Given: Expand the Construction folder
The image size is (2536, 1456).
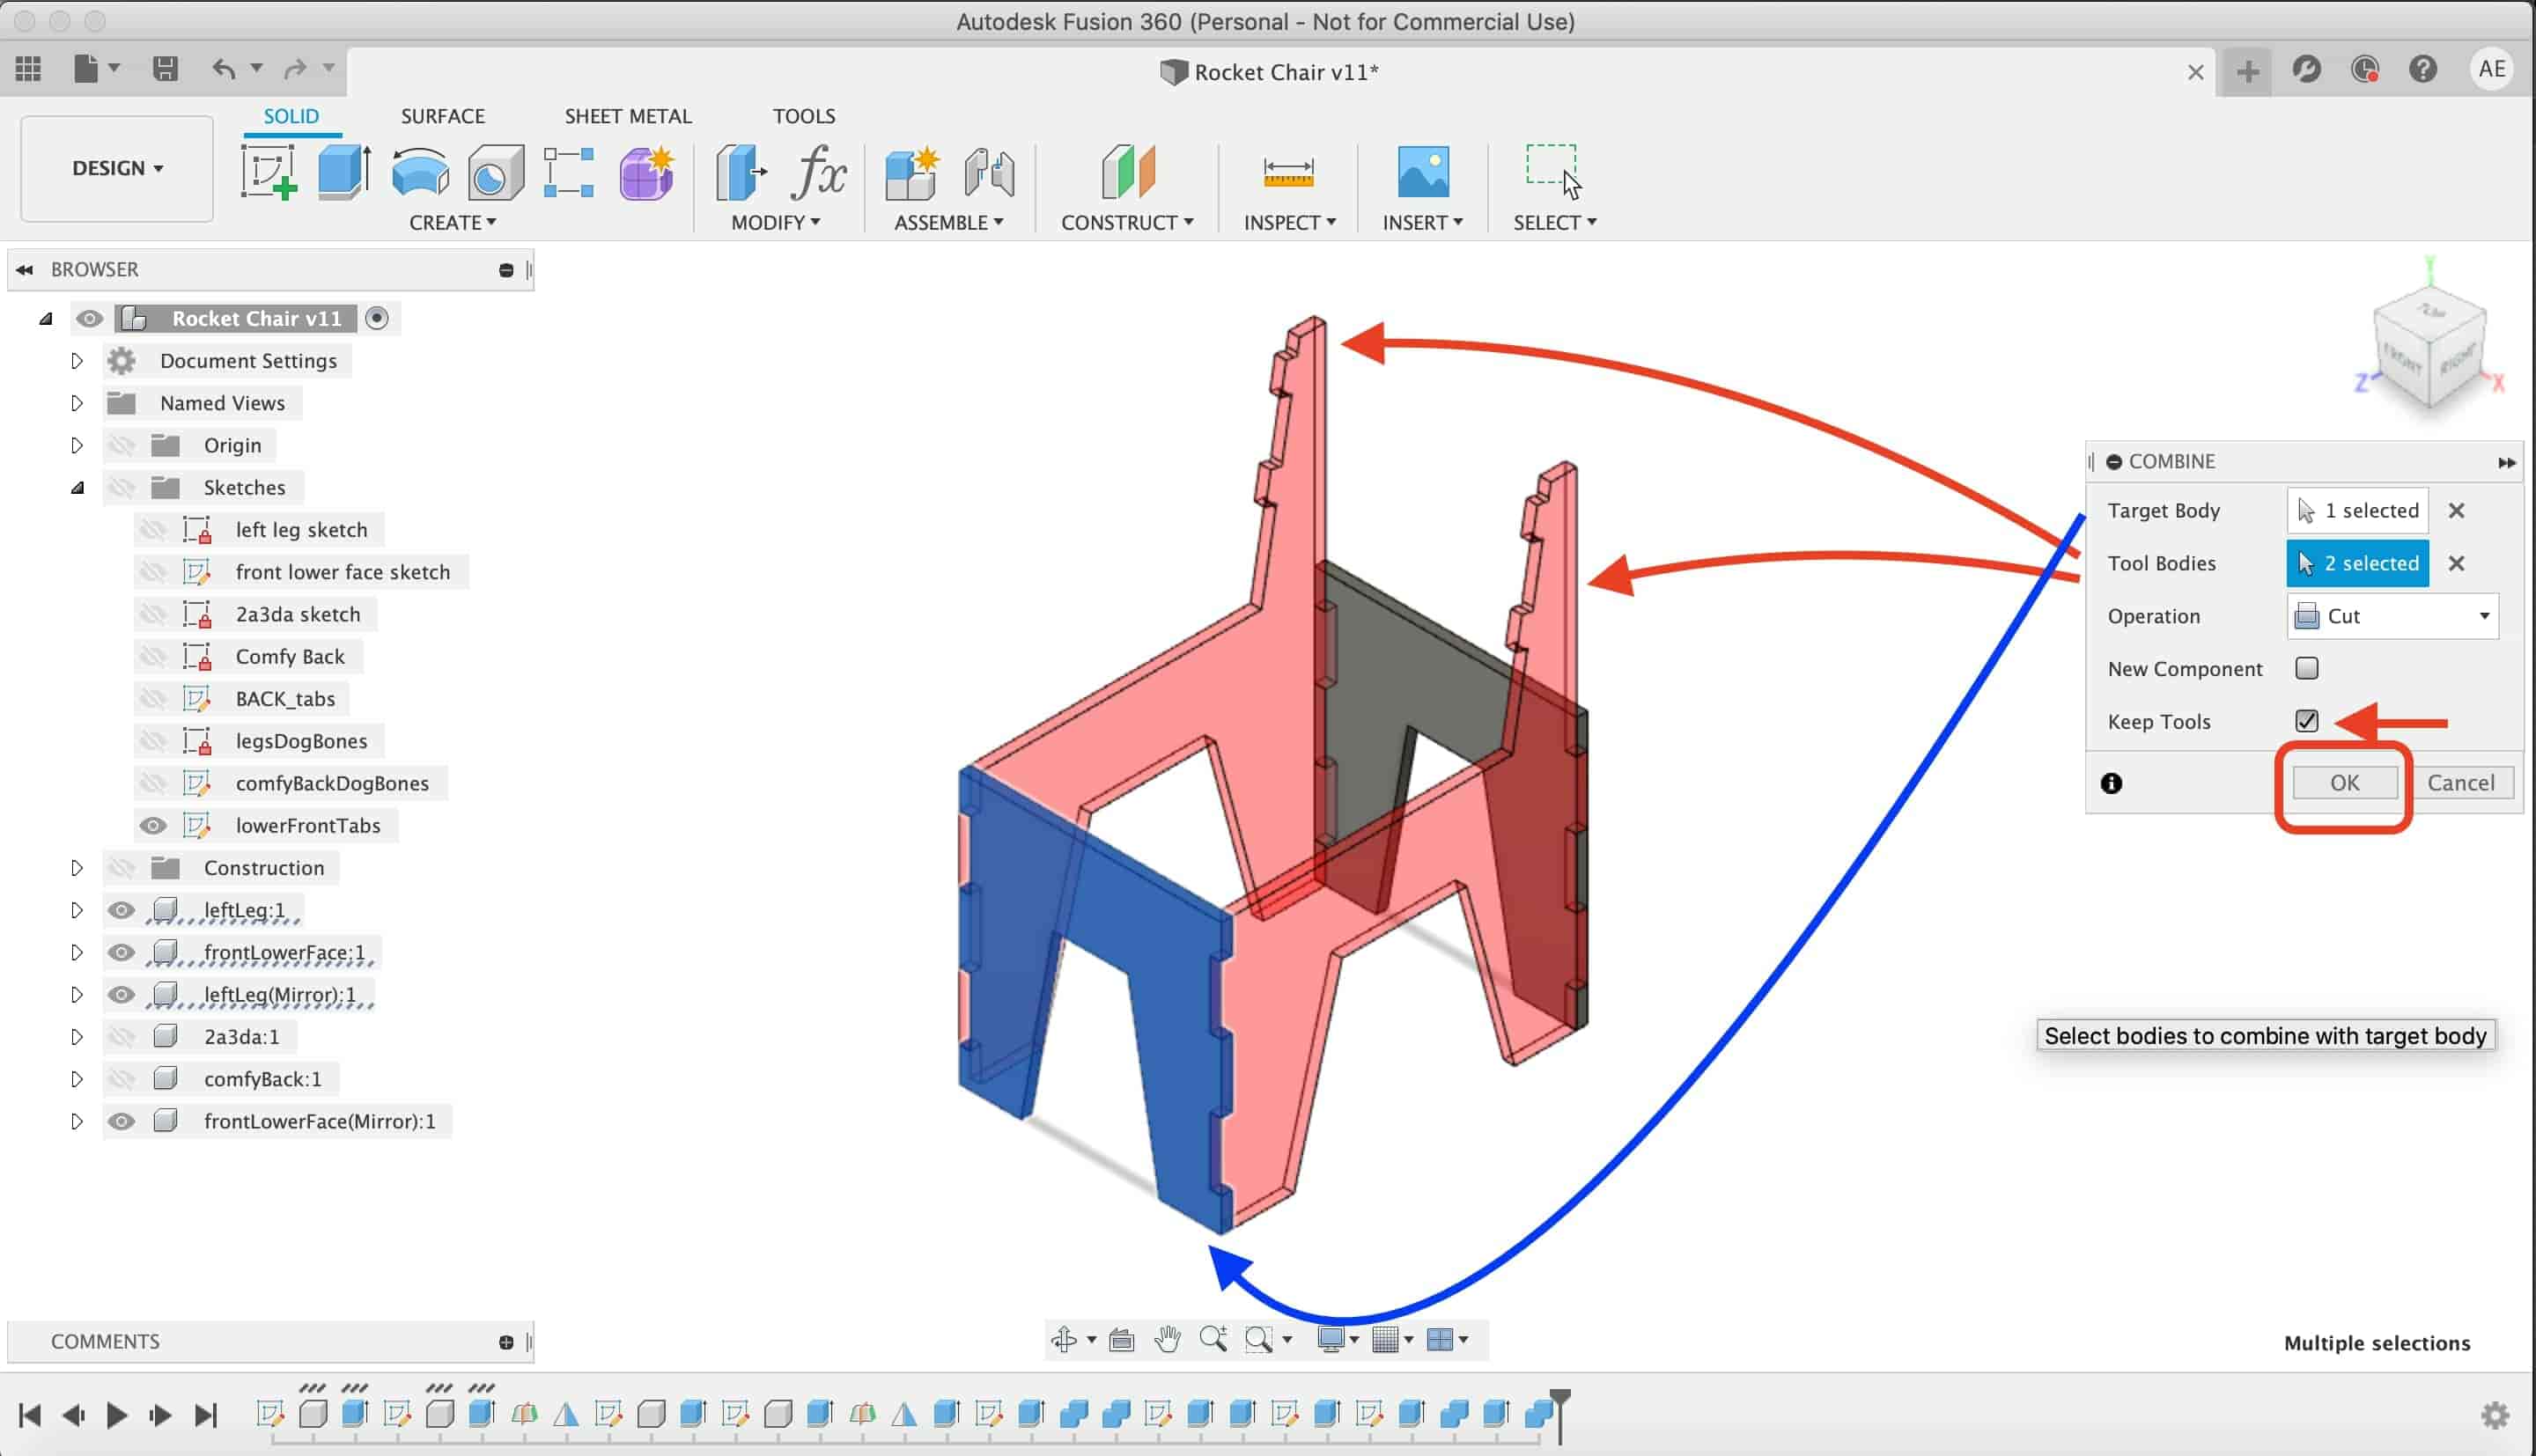Looking at the screenshot, I should pyautogui.click(x=76, y=868).
